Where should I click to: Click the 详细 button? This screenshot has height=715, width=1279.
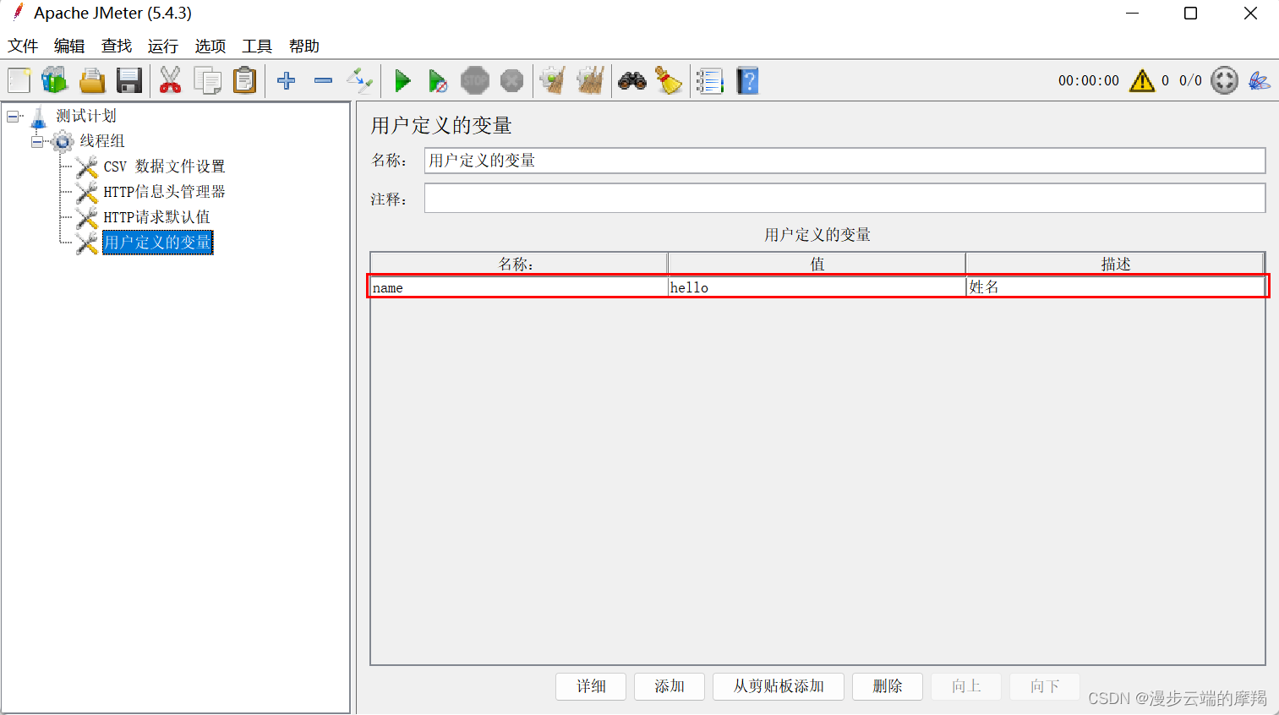591,686
